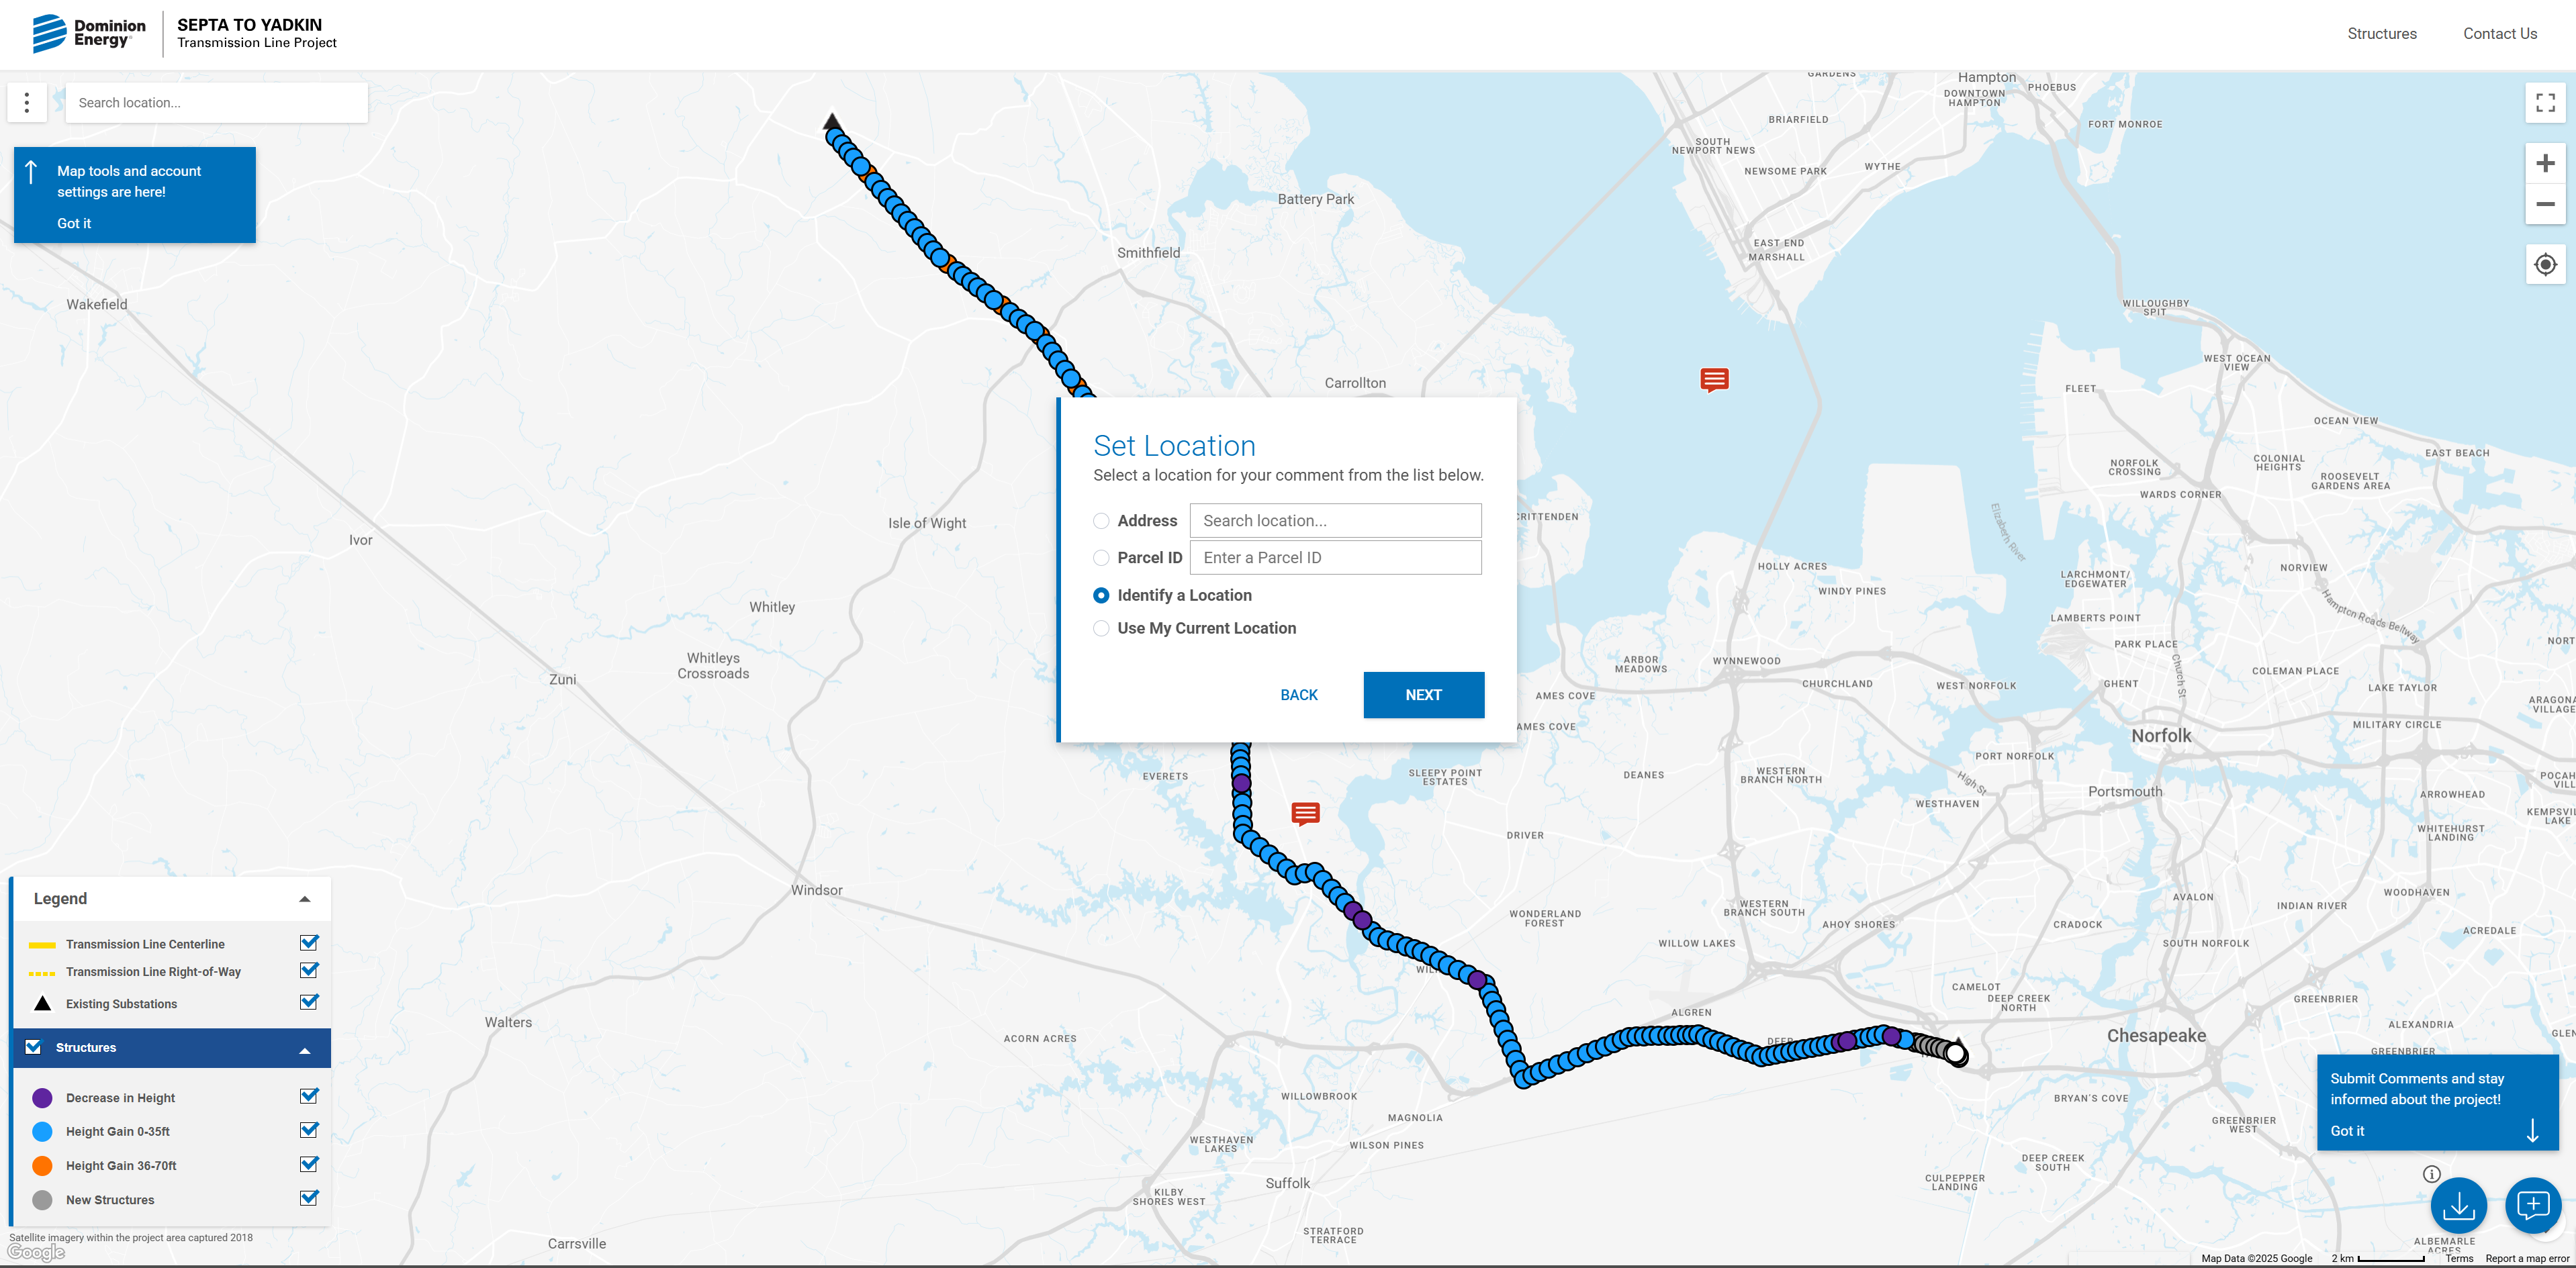Uncheck Transmission Line Centerline layer
Viewport: 2576px width, 1268px height.
[x=309, y=942]
